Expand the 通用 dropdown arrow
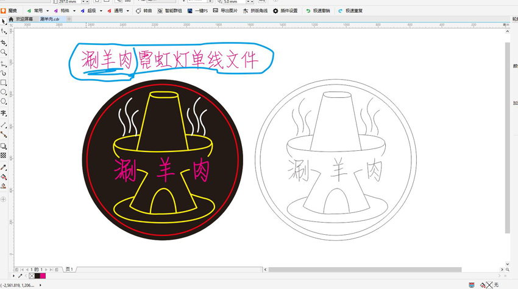518x289 pixels. coord(128,11)
